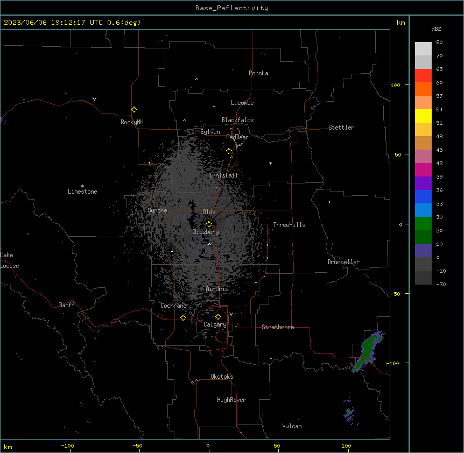Click the 0.6(deg) elevation angle text

124,23
